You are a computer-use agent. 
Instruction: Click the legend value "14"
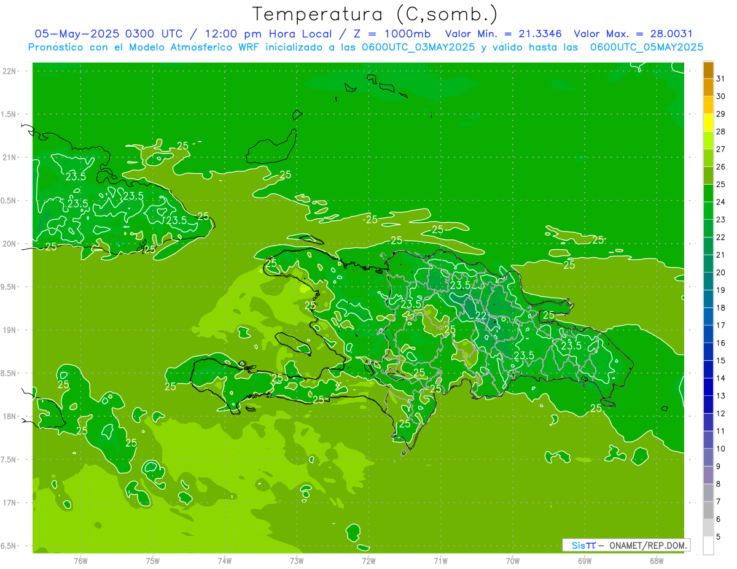[x=720, y=378]
